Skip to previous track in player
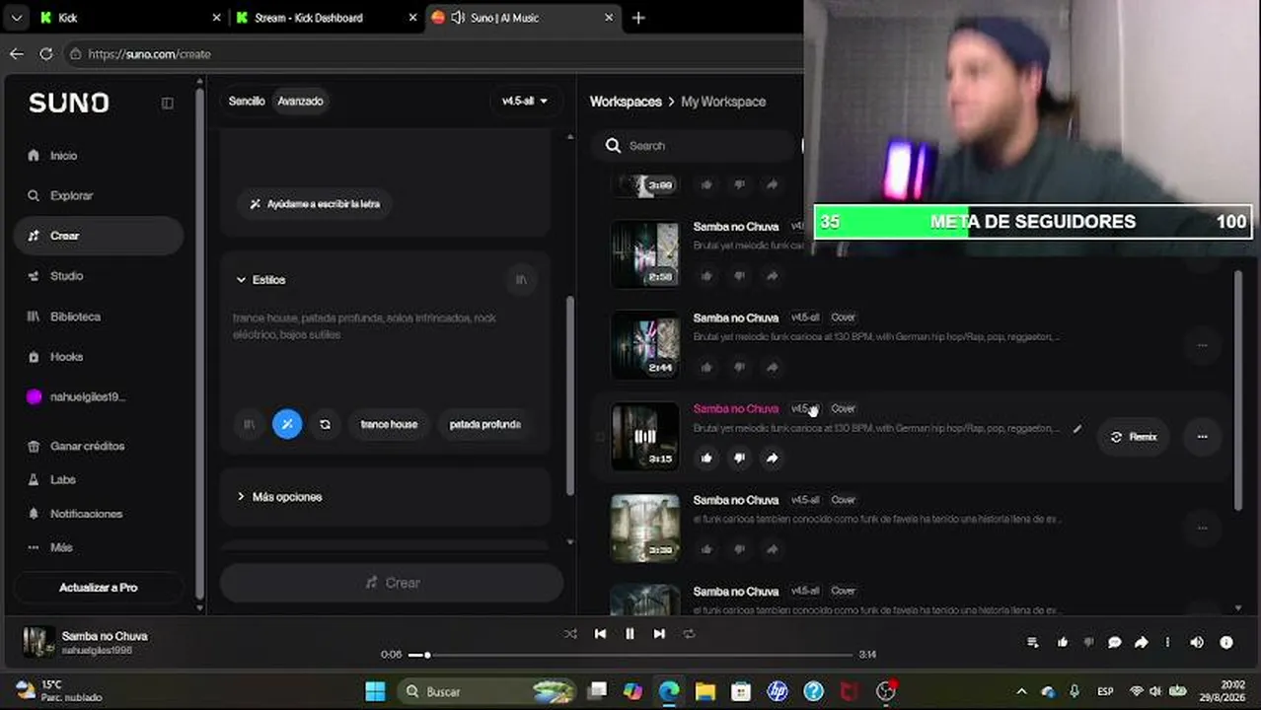Viewport: 1261px width, 710px height. click(600, 634)
